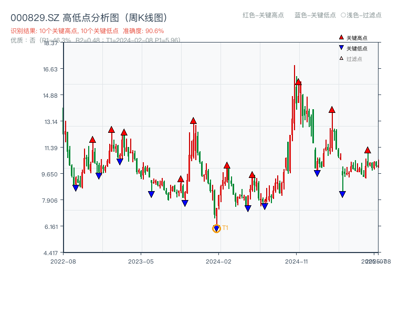Click the 6.161 y-axis label
This screenshot has height=315, width=420.
[x=51, y=227]
